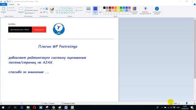Image resolution: width=196 pixels, height=110 pixels.
Task: Click the Redo arrow in title bar
Action: point(10,2)
